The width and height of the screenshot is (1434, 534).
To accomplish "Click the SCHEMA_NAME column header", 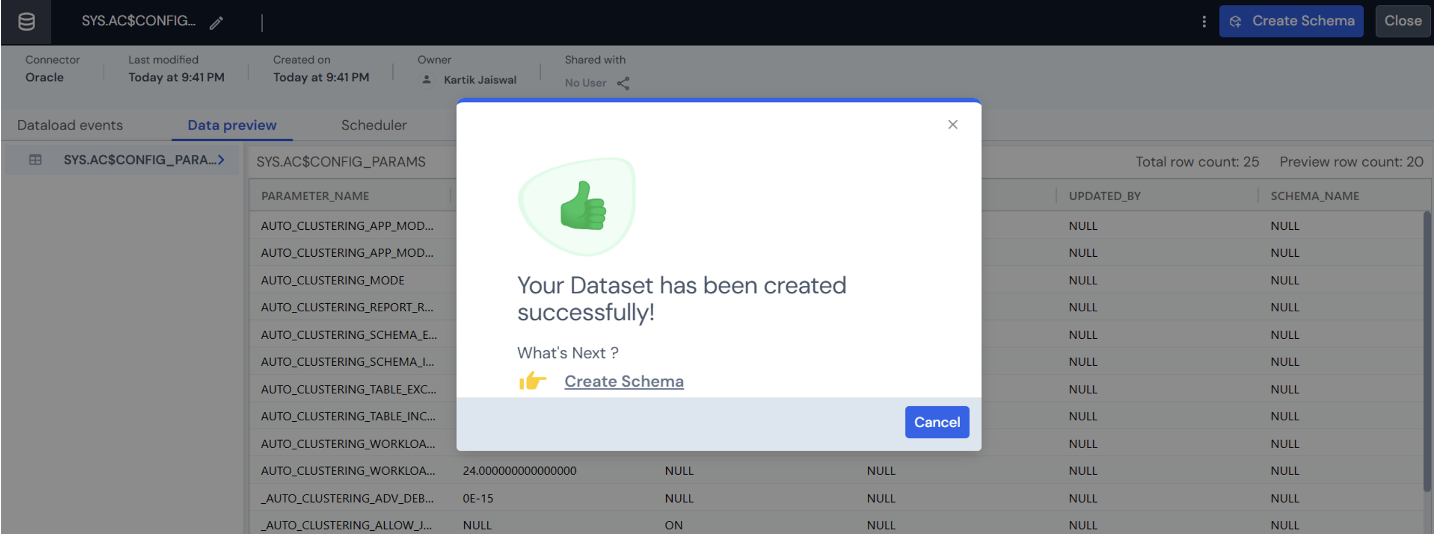I will [x=1314, y=196].
